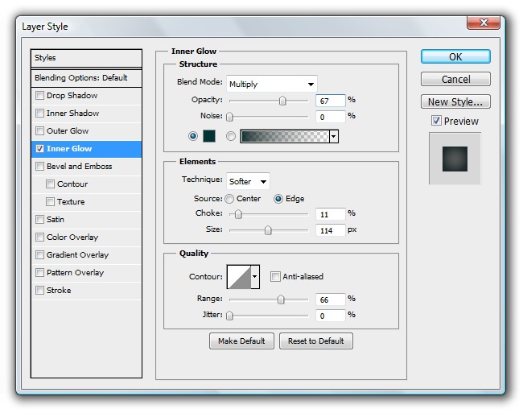Open the Contour picker dropdown arrow
The width and height of the screenshot is (523, 413).
(x=256, y=277)
